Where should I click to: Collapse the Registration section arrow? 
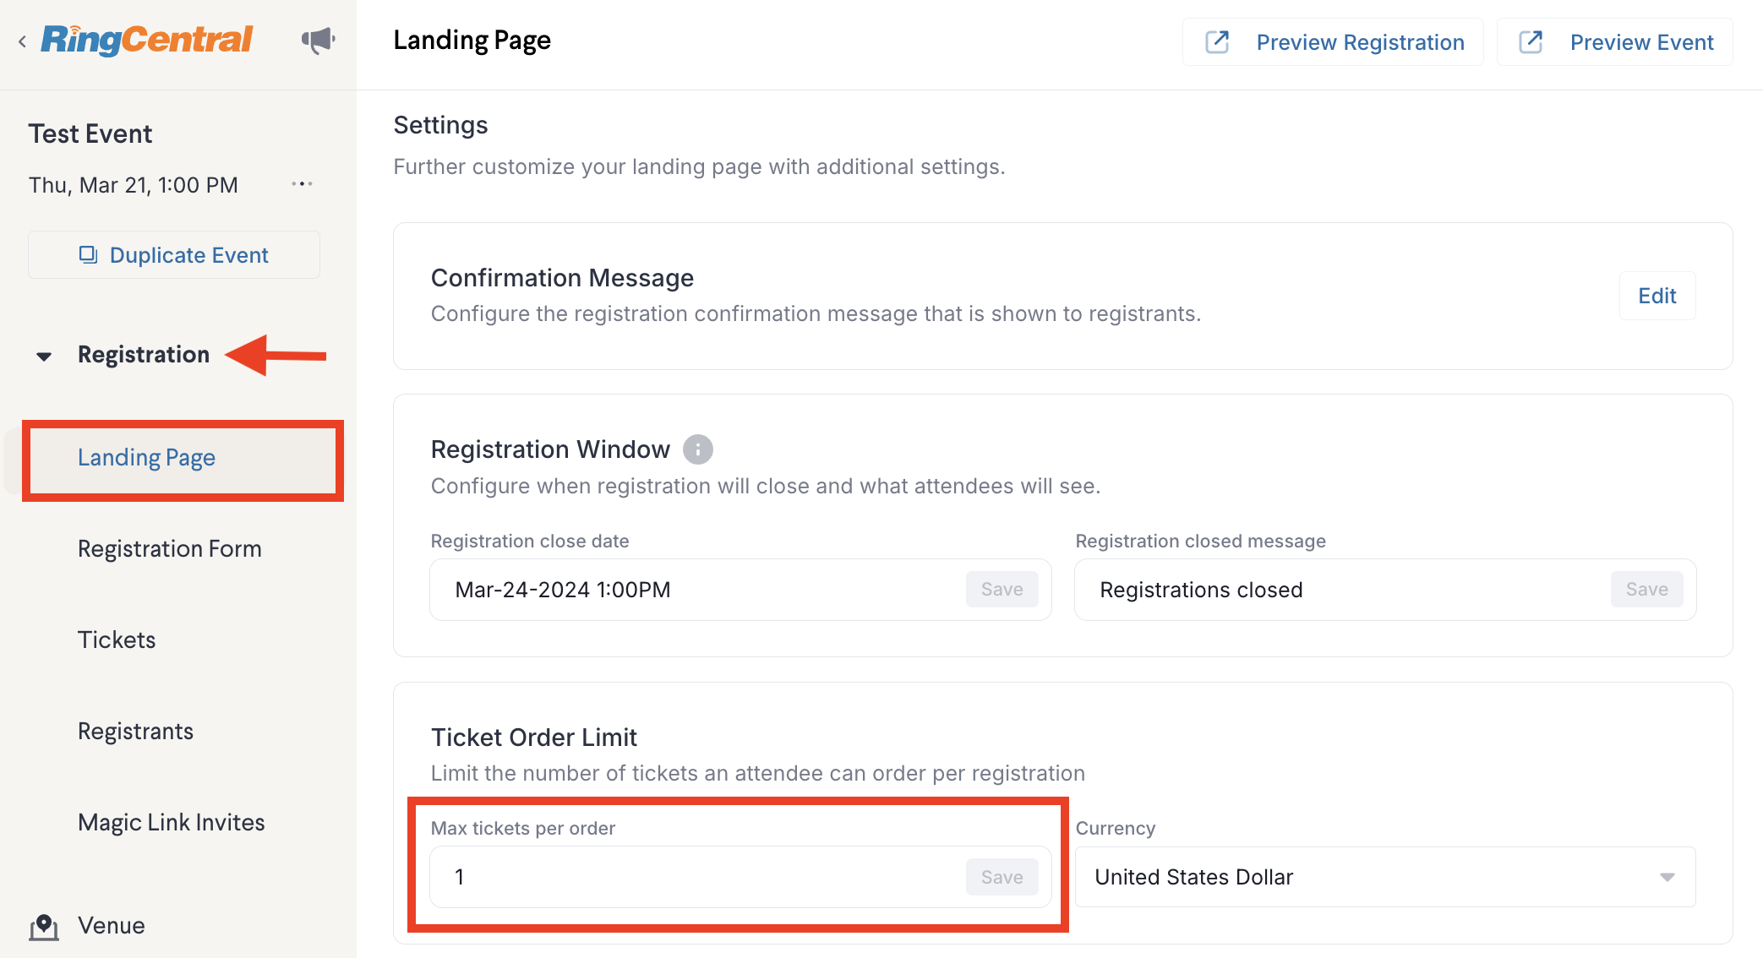[44, 357]
